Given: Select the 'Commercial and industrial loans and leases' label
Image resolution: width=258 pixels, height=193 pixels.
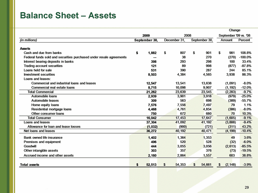Looking at the screenshot, I should tap(63, 83).
